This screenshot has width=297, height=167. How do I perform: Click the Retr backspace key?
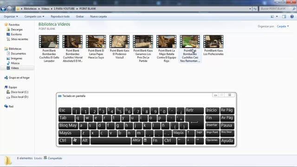click(194, 110)
